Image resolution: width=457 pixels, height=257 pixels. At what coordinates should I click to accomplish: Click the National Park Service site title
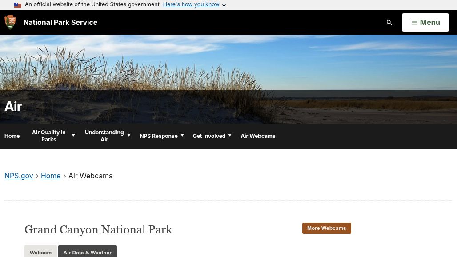click(x=60, y=22)
